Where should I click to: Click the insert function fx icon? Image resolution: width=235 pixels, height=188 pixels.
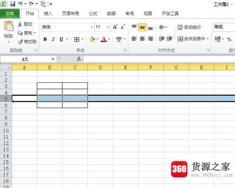pyautogui.click(x=79, y=59)
